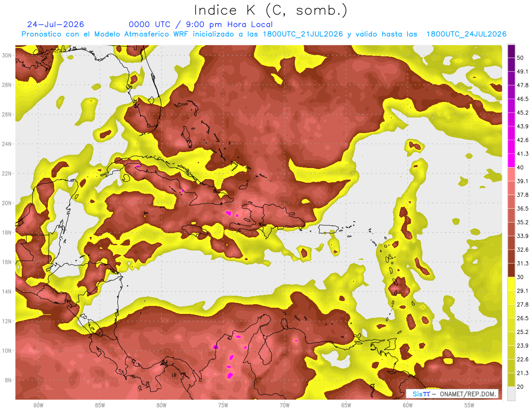Click the '16N' latitude axis label
Image resolution: width=532 pixels, height=411 pixels.
pyautogui.click(x=7, y=262)
